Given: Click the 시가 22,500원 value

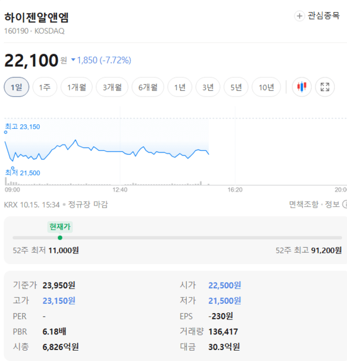Looking at the screenshot, I should pyautogui.click(x=224, y=285).
